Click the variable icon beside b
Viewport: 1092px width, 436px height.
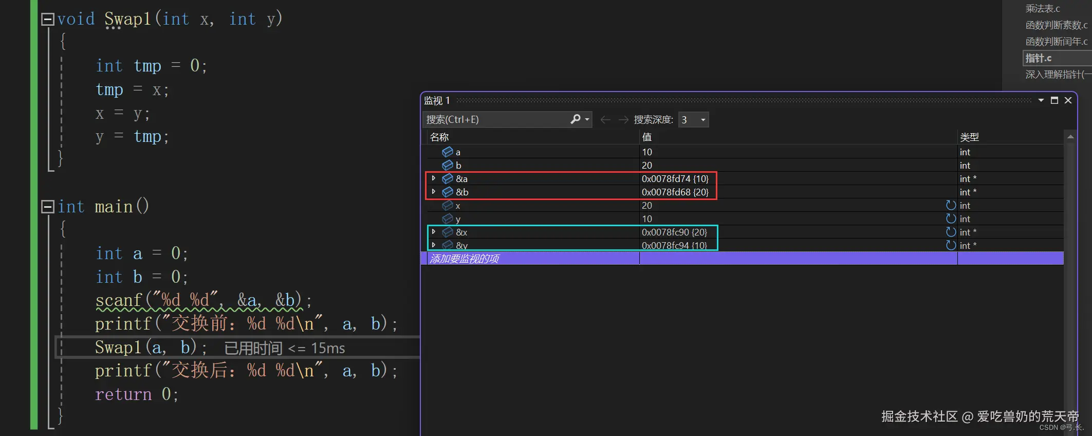[448, 165]
